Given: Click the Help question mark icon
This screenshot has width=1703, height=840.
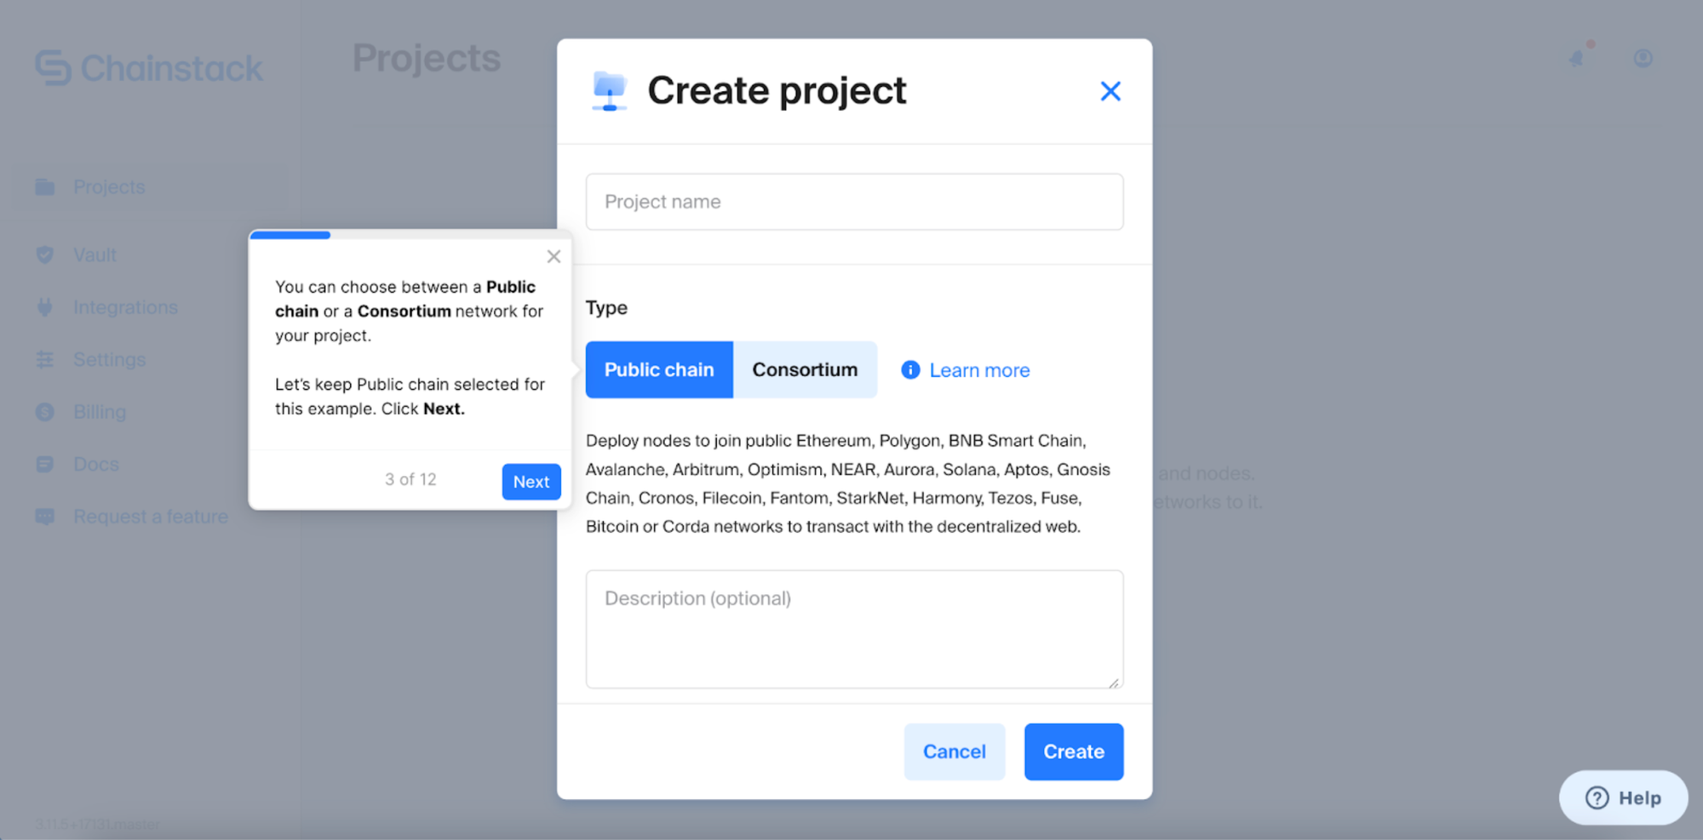Looking at the screenshot, I should [x=1597, y=797].
